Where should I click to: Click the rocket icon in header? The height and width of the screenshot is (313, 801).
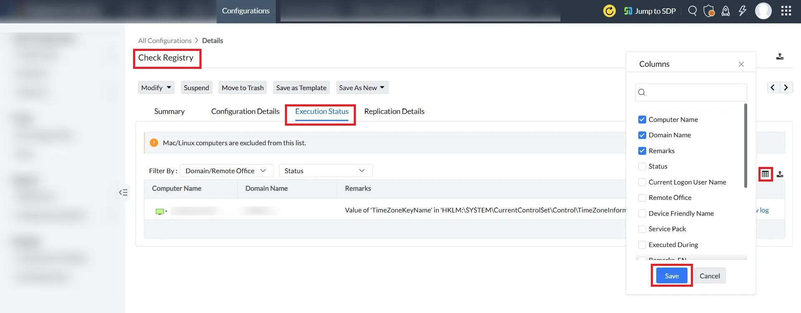point(726,11)
